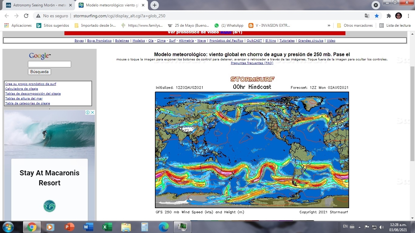The image size is (415, 233).
Task: Click the volume speaker tray icon
Action: (x=381, y=227)
